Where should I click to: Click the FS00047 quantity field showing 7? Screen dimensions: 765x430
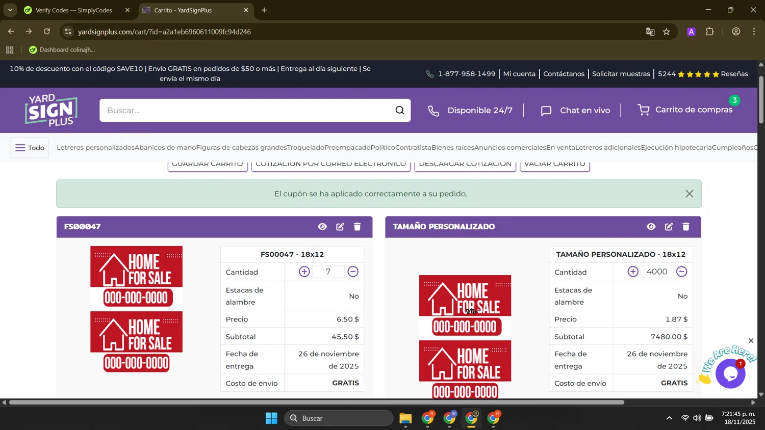(328, 272)
